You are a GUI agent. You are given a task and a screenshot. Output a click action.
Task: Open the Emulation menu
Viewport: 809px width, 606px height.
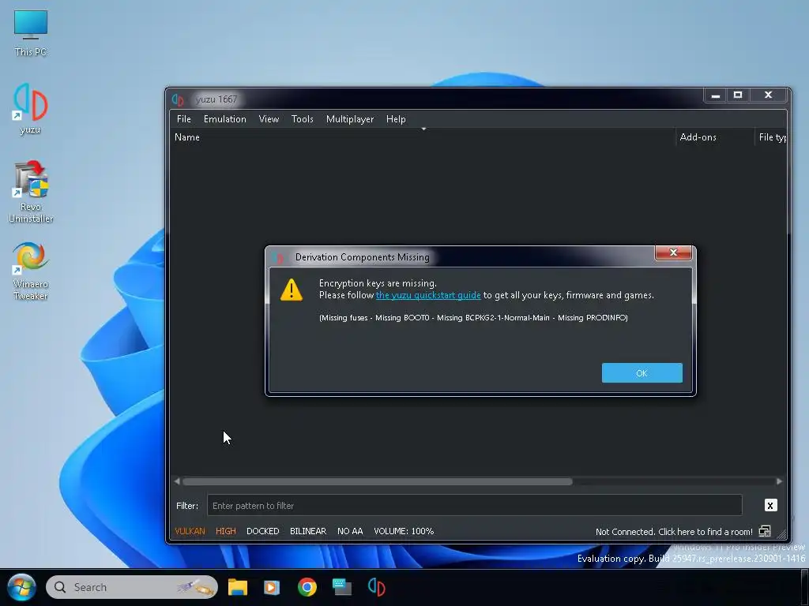click(225, 119)
